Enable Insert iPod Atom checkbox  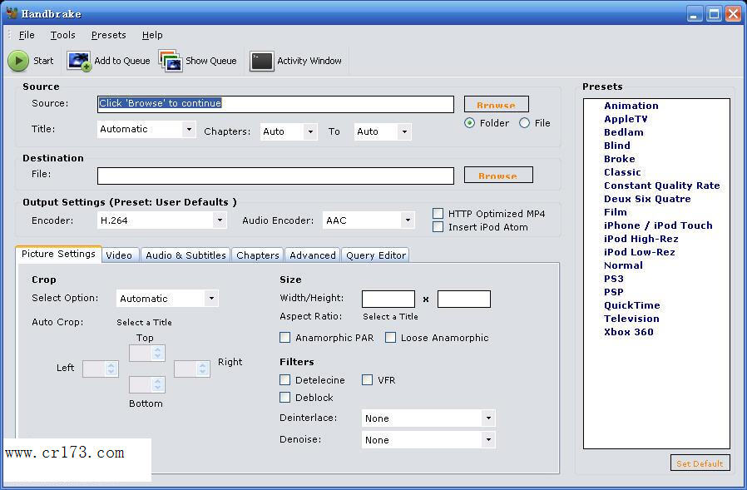coord(438,226)
